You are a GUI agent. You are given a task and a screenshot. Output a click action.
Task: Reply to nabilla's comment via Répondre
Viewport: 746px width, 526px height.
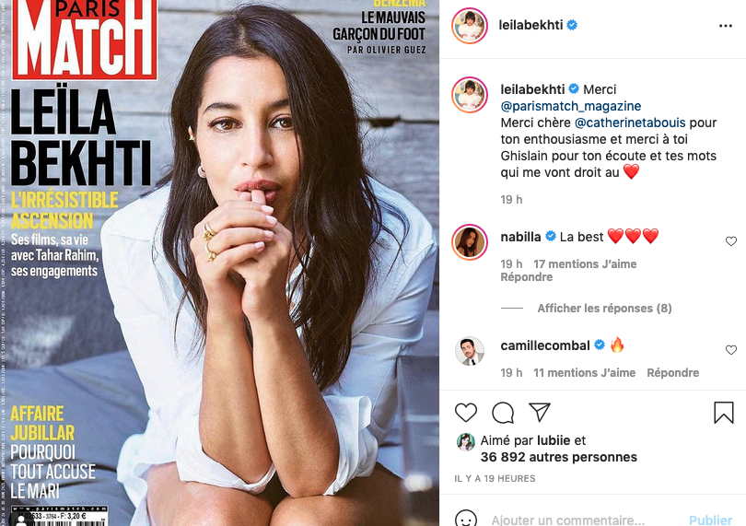click(x=526, y=277)
